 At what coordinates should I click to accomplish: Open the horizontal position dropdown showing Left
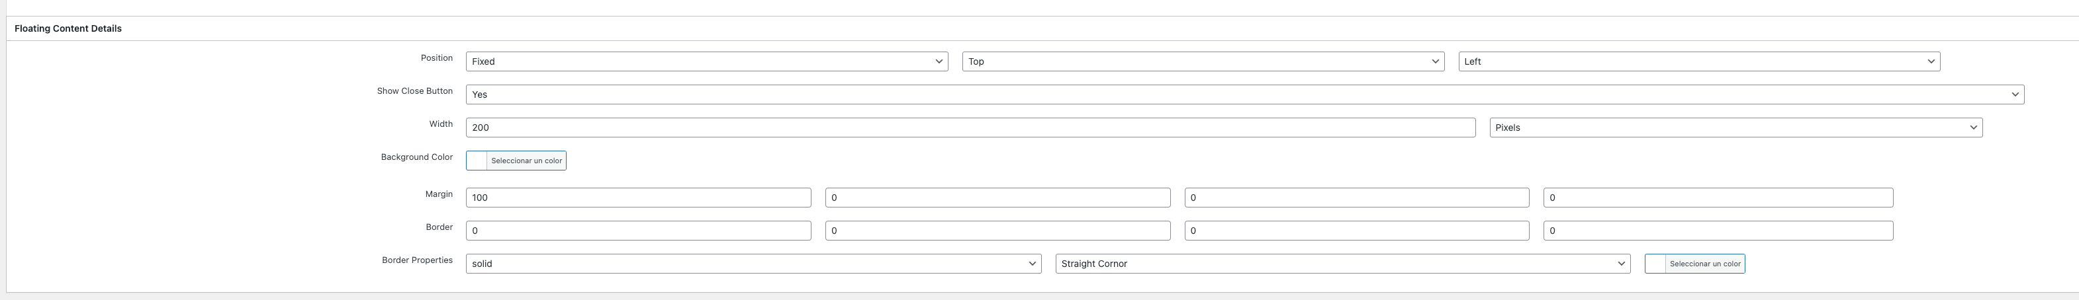pyautogui.click(x=1699, y=61)
